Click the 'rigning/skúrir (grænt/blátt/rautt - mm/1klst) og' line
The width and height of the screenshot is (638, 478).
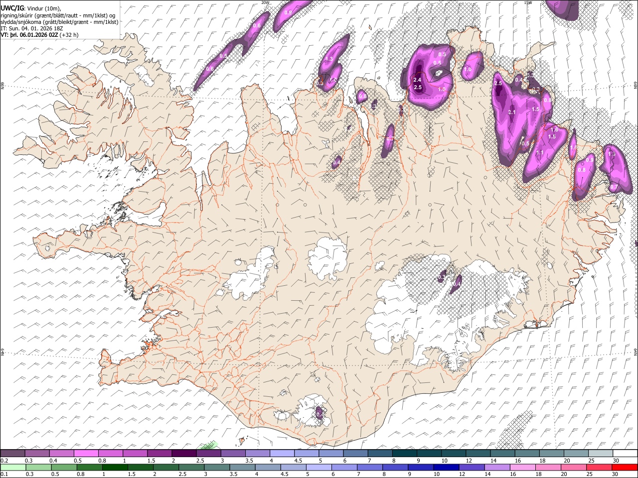(x=58, y=15)
